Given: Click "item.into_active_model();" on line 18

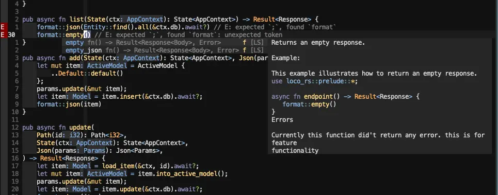Looking at the screenshot, I should coord(183,174).
